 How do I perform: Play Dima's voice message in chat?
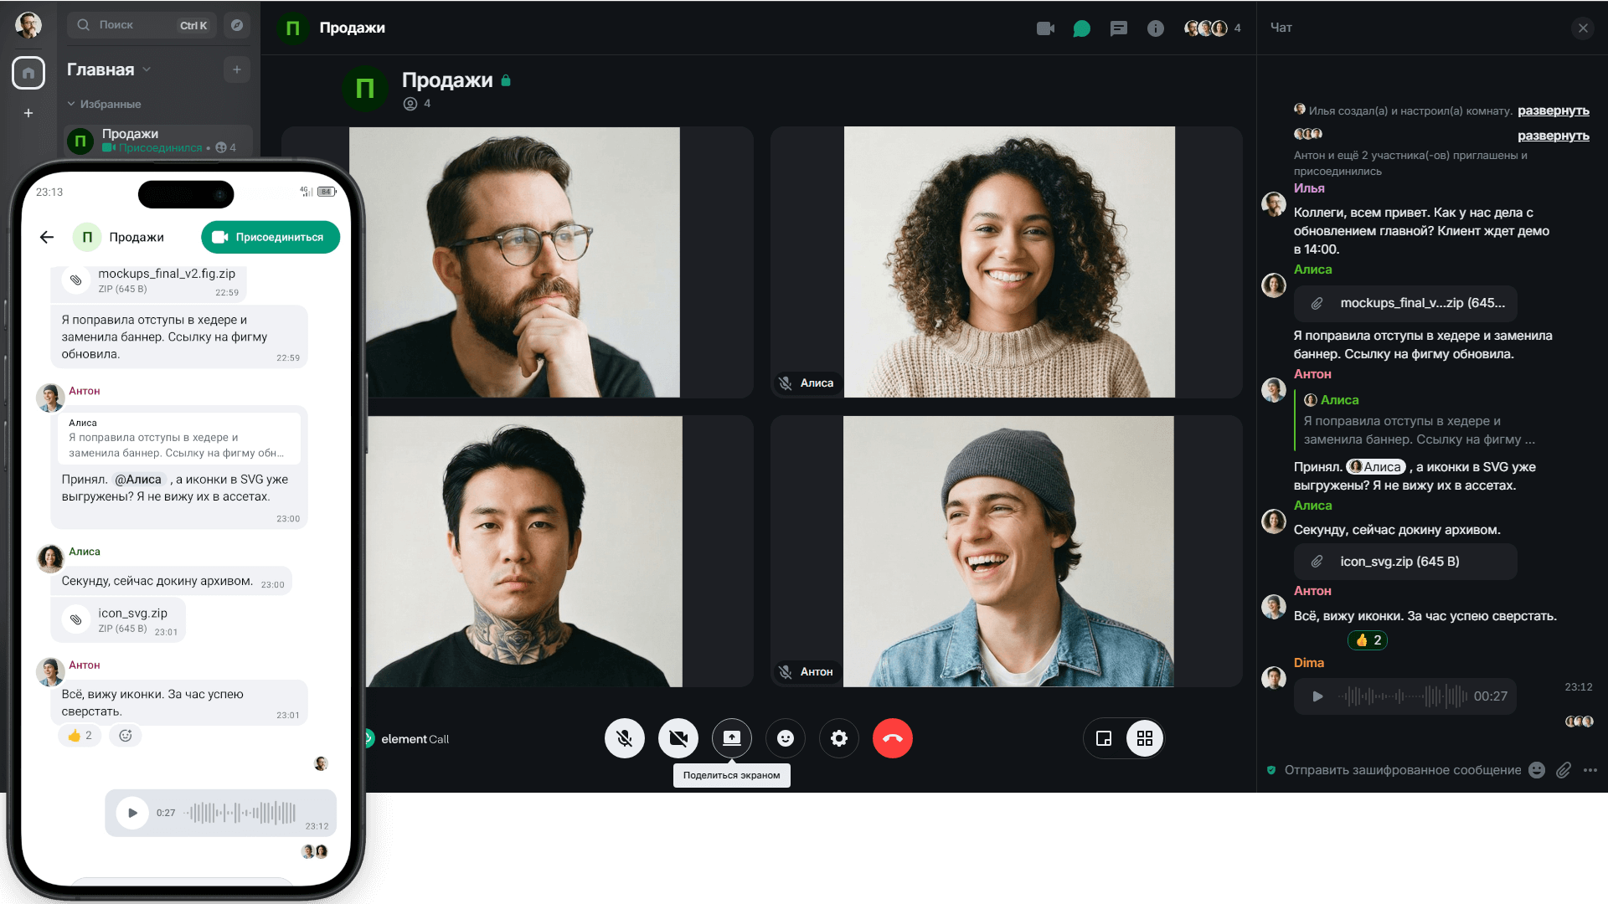click(x=1317, y=696)
